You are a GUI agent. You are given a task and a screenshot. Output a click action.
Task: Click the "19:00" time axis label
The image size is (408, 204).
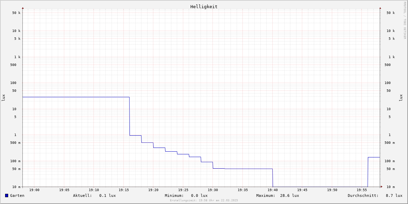tap(34, 190)
